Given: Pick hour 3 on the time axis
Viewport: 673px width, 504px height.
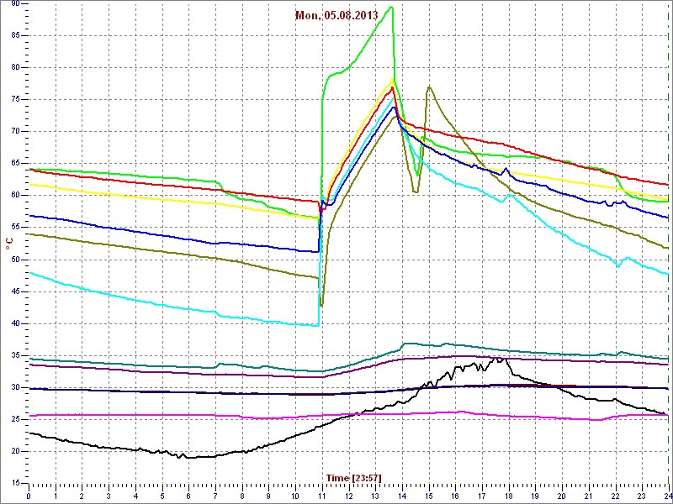Looking at the screenshot, I should tap(109, 496).
